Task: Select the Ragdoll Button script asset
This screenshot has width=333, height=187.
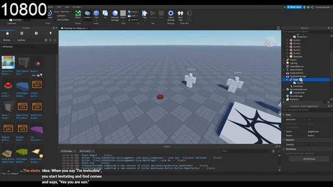Action: tap(8, 128)
